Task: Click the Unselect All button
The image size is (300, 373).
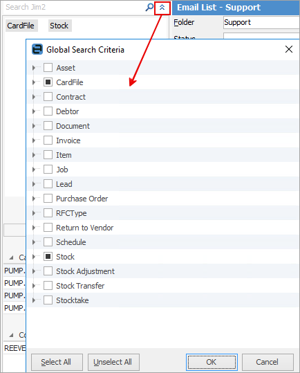Action: (113, 362)
